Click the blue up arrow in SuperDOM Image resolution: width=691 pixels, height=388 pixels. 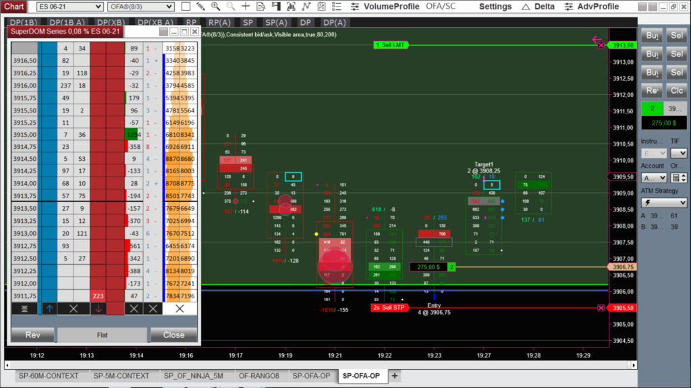pyautogui.click(x=49, y=309)
